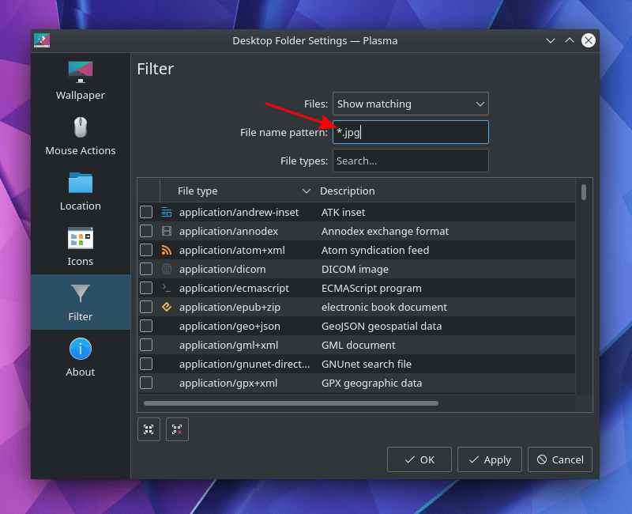
Task: Apply the current filter settings
Action: click(489, 459)
